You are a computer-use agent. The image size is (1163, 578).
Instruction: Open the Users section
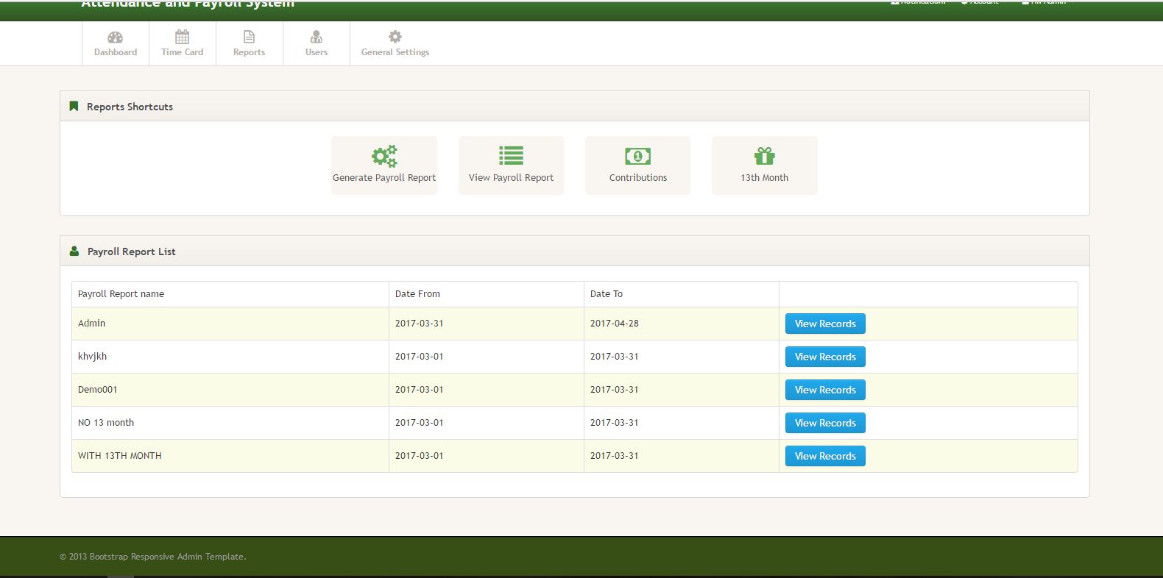click(317, 43)
